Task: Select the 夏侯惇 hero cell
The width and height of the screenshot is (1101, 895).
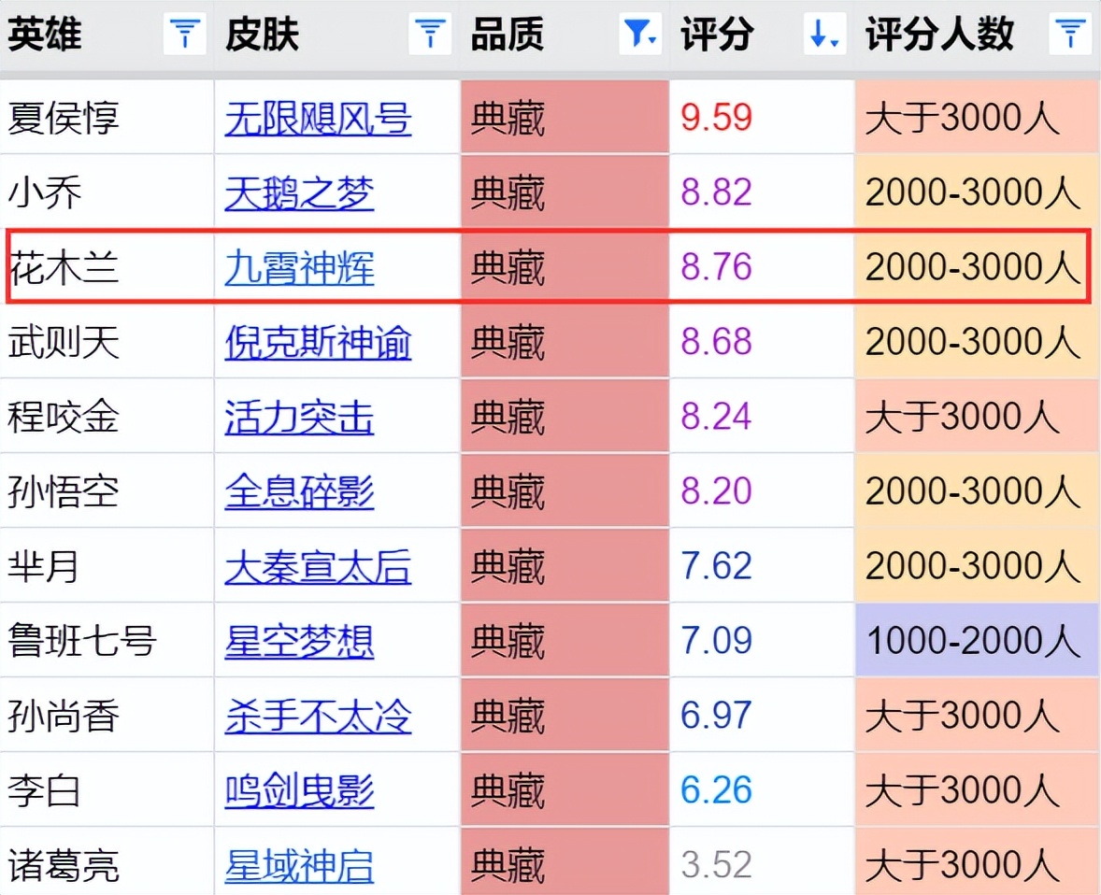Action: pos(107,117)
